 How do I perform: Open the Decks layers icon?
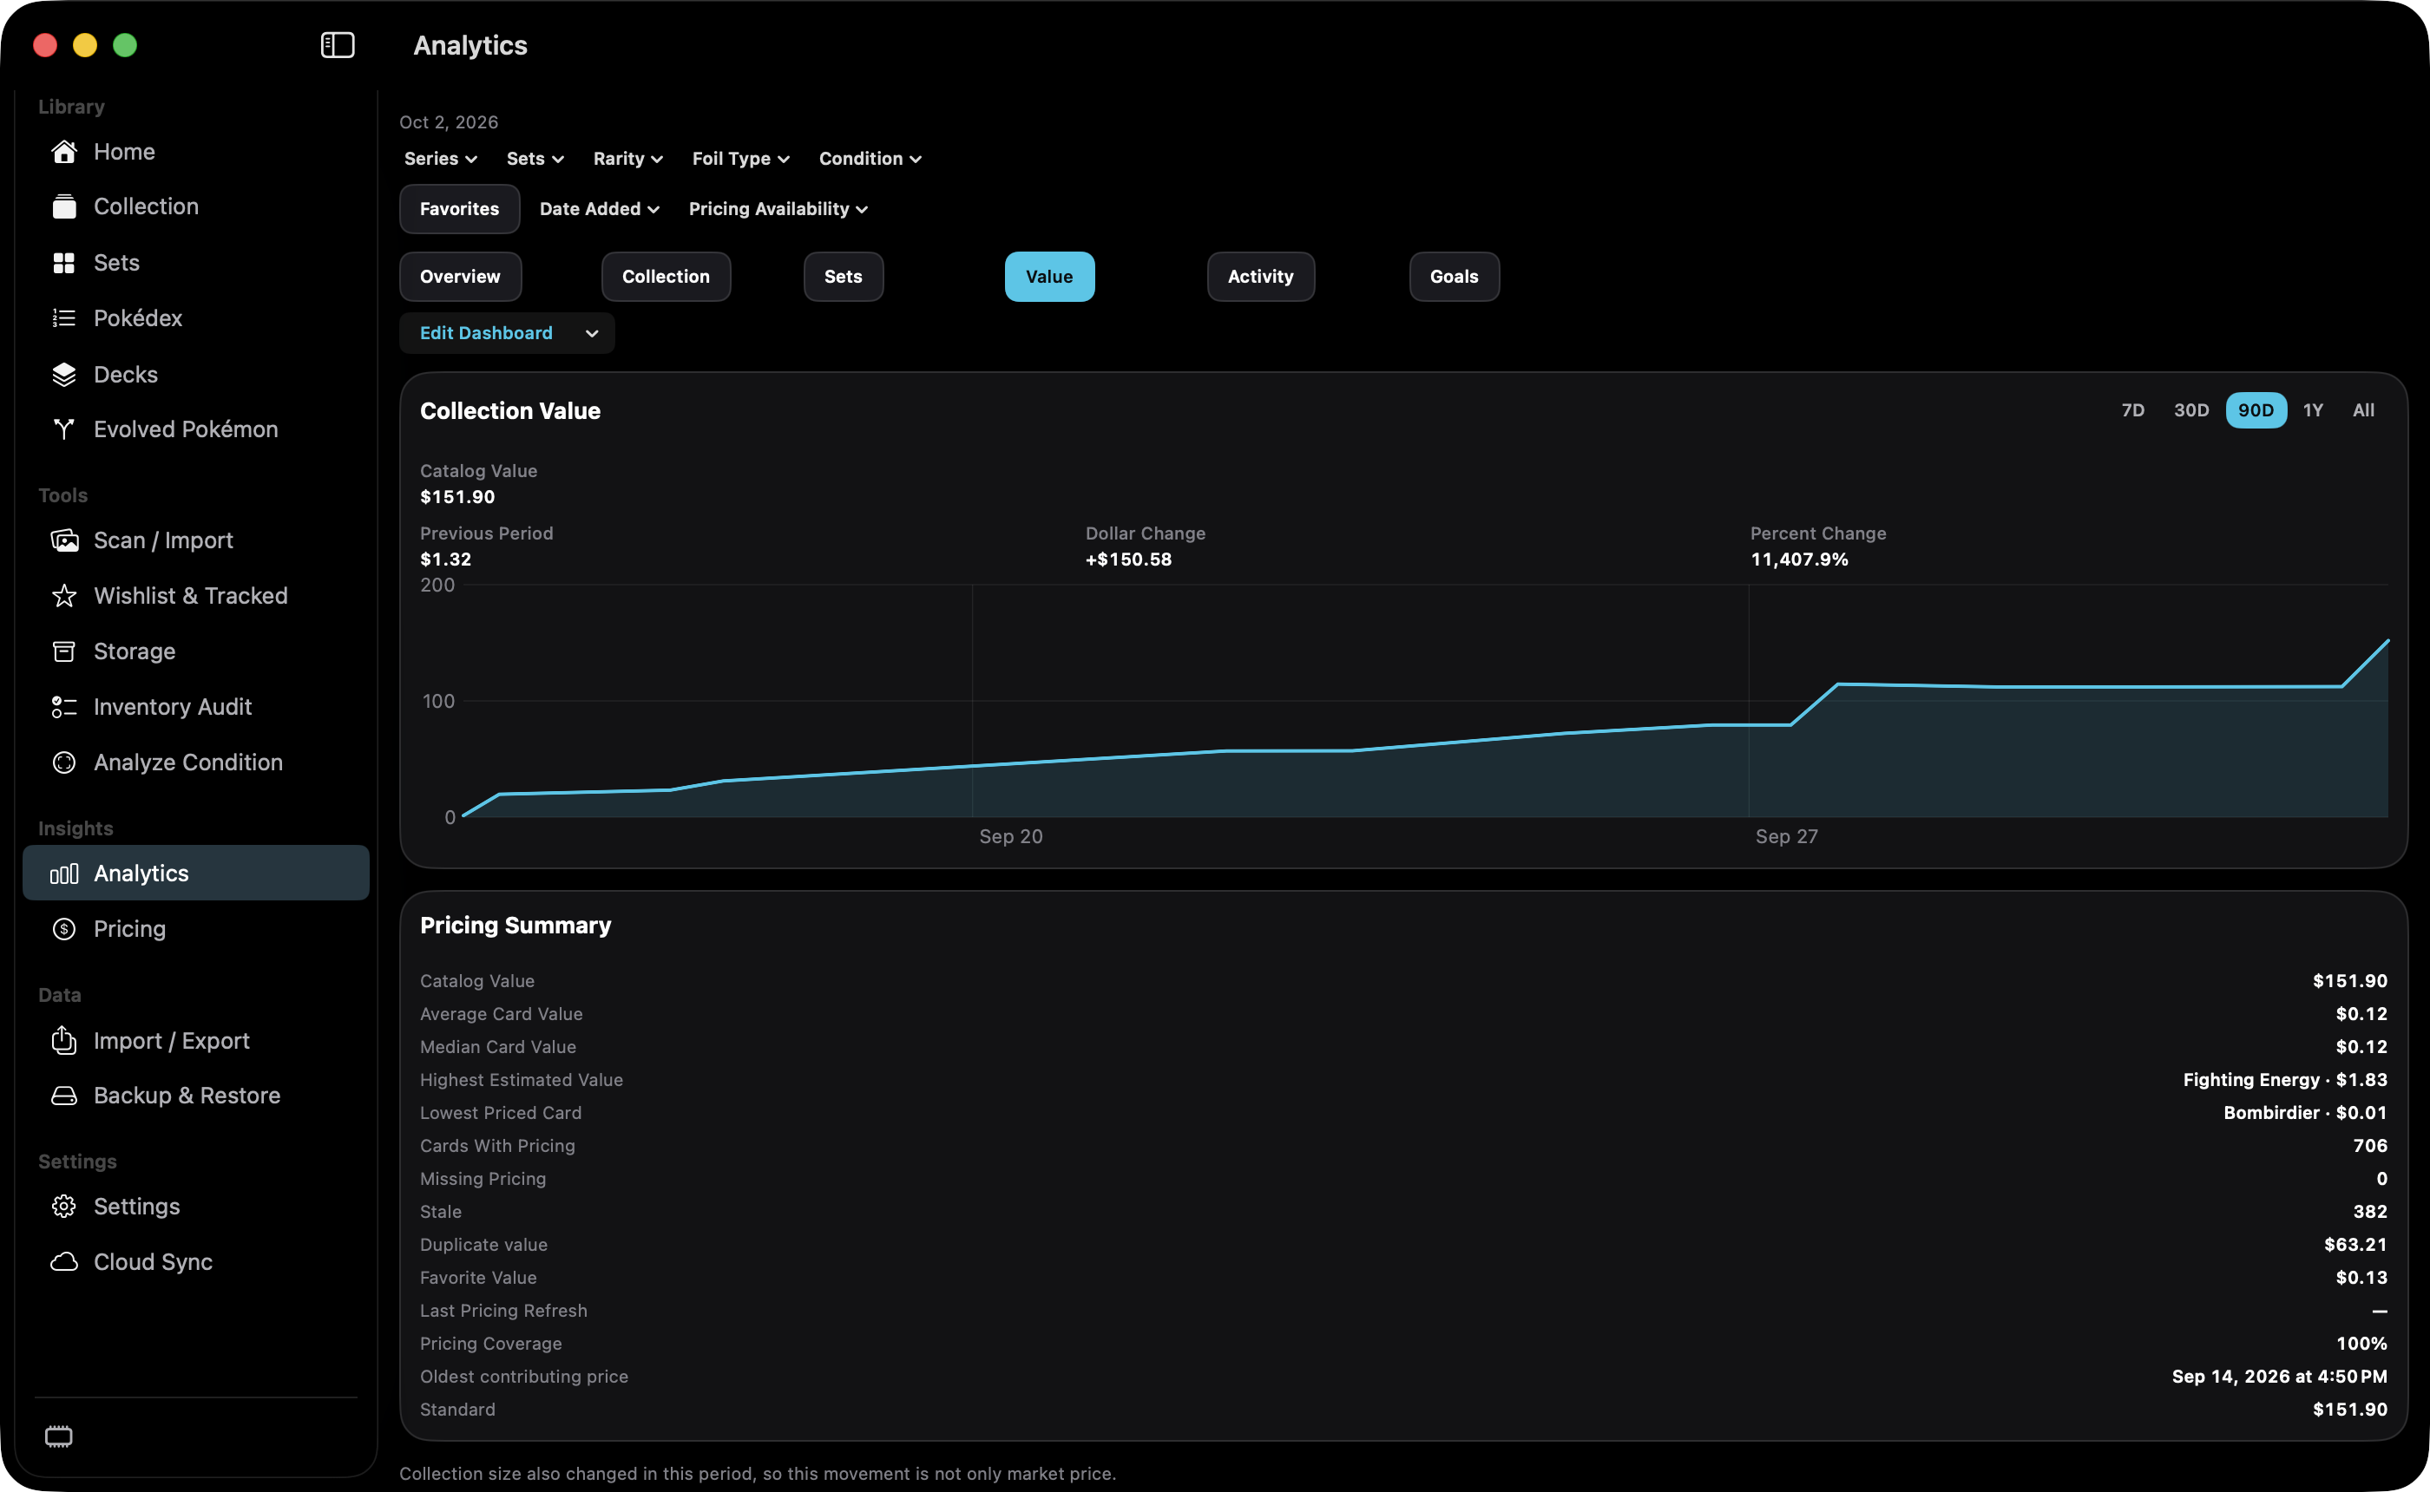click(x=64, y=374)
